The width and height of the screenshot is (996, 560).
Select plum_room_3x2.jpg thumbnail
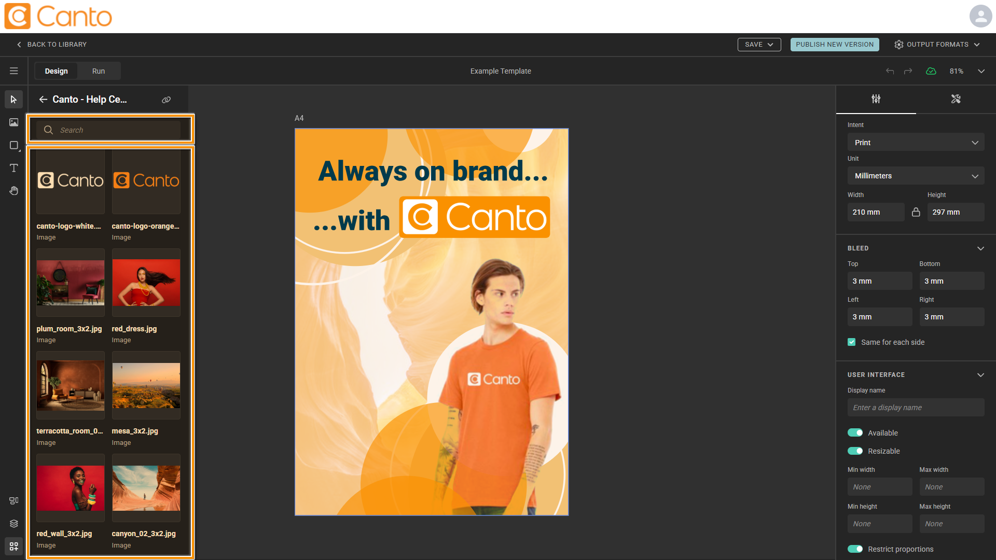pyautogui.click(x=71, y=283)
